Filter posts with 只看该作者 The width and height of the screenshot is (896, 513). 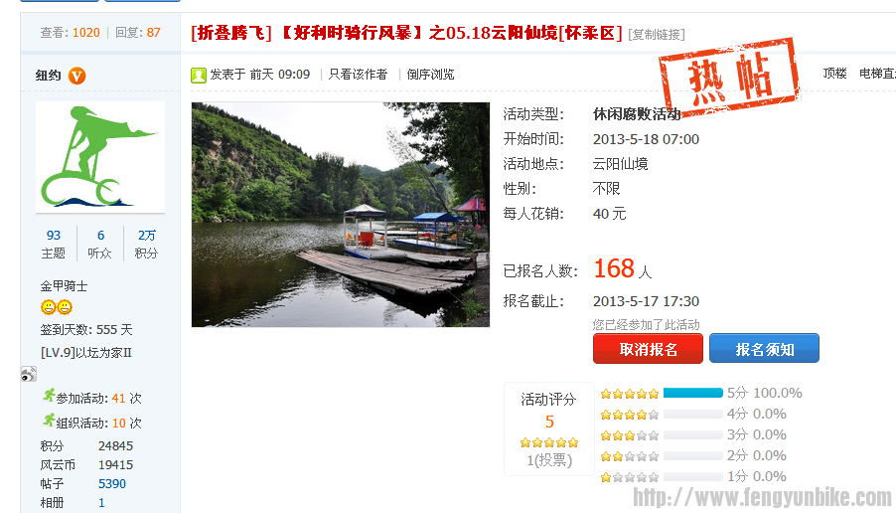358,75
